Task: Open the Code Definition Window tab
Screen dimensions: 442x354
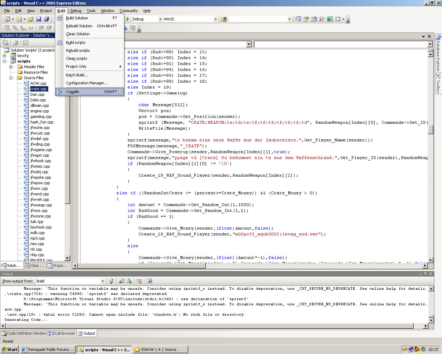Action: 24,333
